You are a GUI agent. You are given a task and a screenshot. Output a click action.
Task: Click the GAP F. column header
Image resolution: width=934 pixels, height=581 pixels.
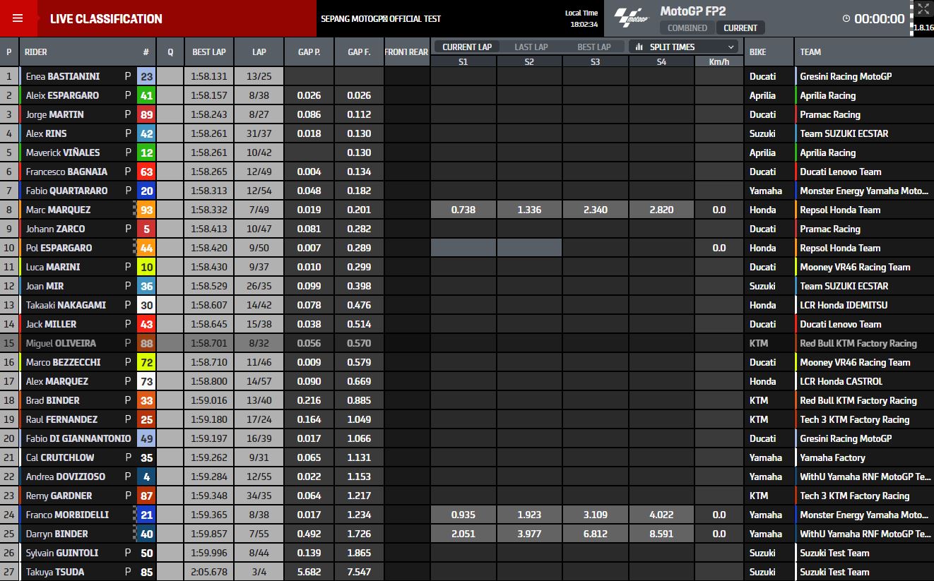tap(359, 52)
